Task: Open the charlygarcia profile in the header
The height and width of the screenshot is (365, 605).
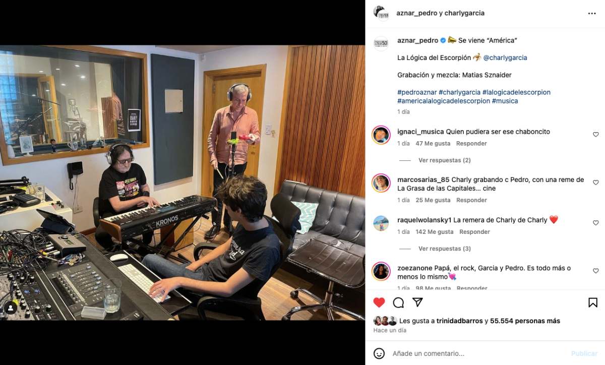Action: point(464,13)
